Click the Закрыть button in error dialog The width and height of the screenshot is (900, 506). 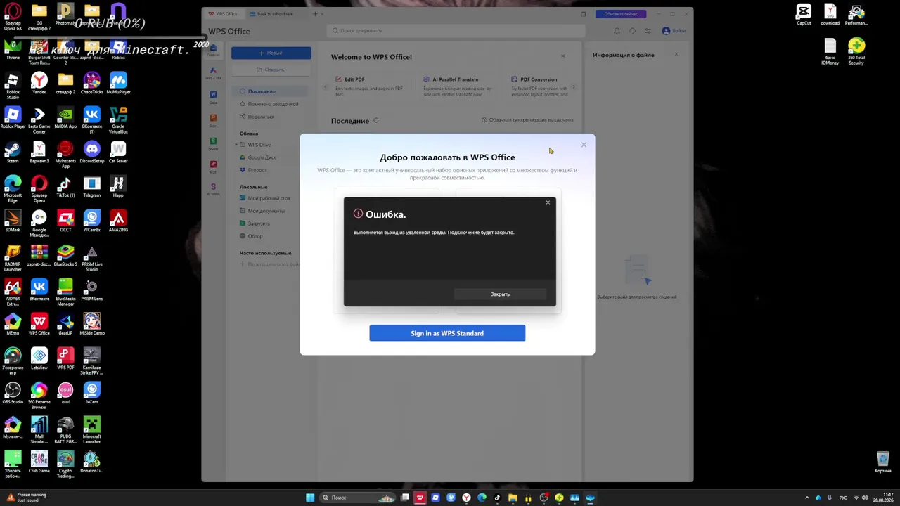point(500,294)
